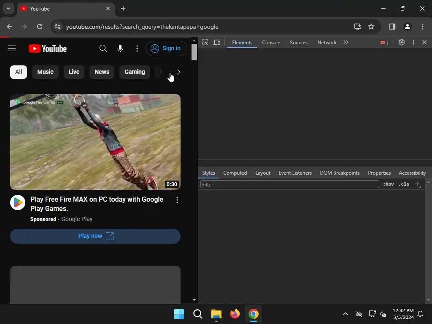Open the Accessibility pane tab
The width and height of the screenshot is (432, 324).
[x=412, y=173]
